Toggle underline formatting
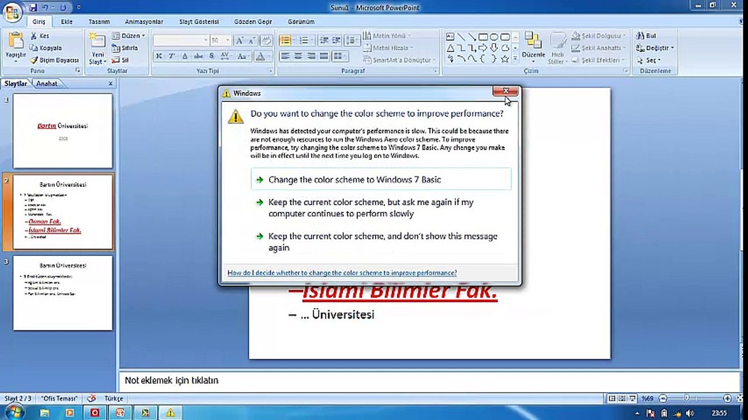This screenshot has width=748, height=420. (x=185, y=56)
